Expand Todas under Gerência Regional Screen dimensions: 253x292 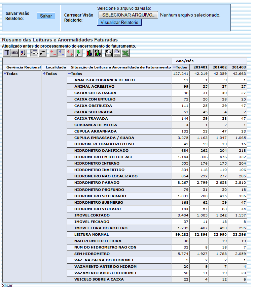click(5, 74)
